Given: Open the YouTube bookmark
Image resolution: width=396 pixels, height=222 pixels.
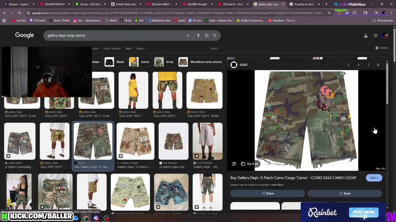Looking at the screenshot, I should click(x=19, y=20).
